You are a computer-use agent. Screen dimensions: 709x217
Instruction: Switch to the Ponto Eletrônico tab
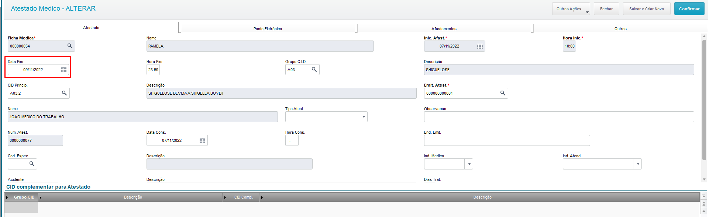click(x=268, y=29)
